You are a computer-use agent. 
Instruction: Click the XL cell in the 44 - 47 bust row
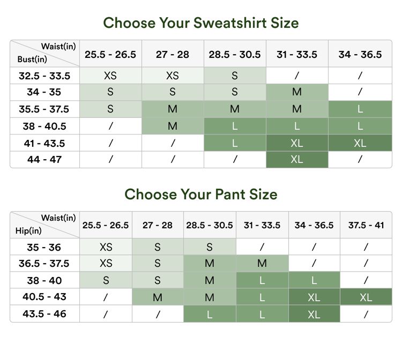pos(297,159)
